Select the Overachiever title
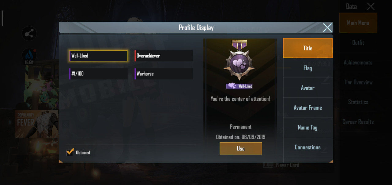The width and height of the screenshot is (392, 185). (164, 56)
